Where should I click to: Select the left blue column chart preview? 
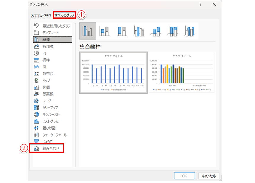pyautogui.click(x=113, y=73)
